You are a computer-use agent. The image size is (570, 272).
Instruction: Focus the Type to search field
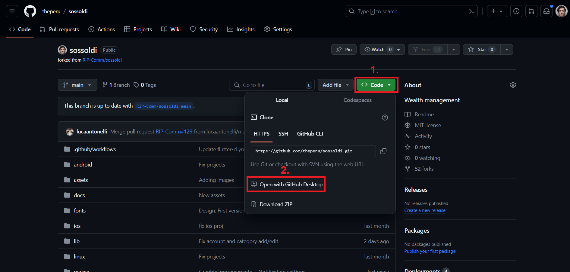point(406,11)
